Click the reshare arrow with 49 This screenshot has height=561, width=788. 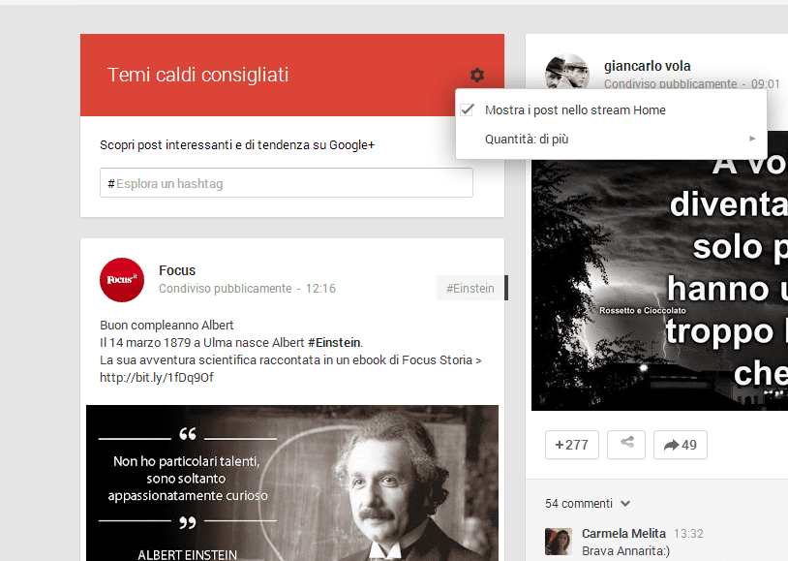pyautogui.click(x=680, y=445)
